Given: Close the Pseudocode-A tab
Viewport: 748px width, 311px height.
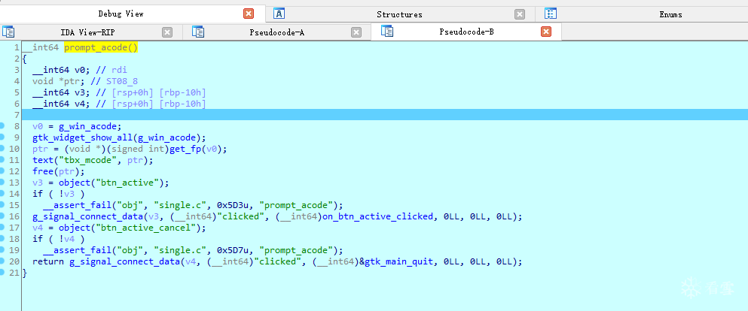Looking at the screenshot, I should pos(356,32).
